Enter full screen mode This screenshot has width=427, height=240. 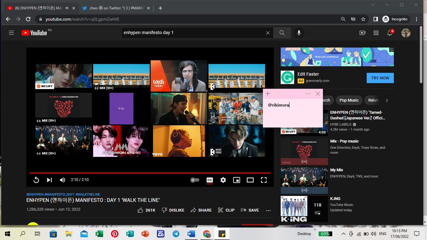[264, 180]
